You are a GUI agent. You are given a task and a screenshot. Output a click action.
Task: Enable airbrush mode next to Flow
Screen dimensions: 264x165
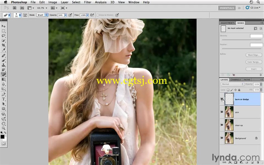(x=92, y=15)
